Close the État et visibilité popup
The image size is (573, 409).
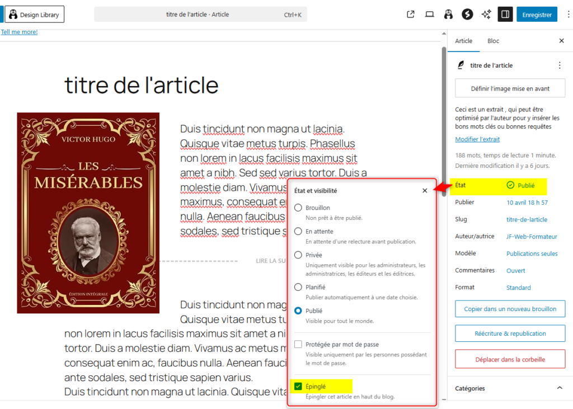pyautogui.click(x=425, y=190)
